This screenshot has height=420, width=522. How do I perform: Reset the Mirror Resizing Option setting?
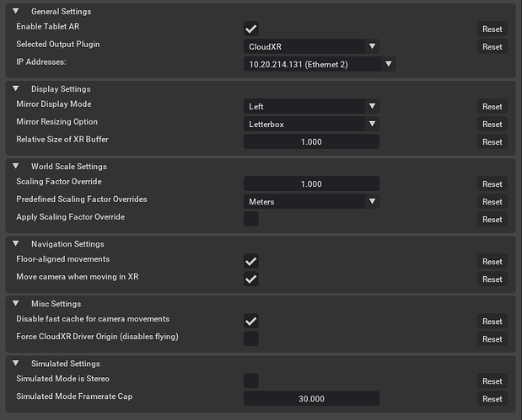pyautogui.click(x=492, y=124)
